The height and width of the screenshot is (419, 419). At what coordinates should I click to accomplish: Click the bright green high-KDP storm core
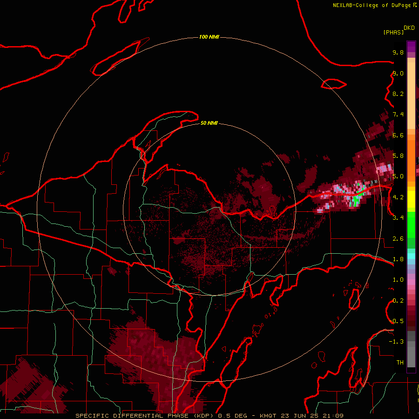tap(355, 200)
